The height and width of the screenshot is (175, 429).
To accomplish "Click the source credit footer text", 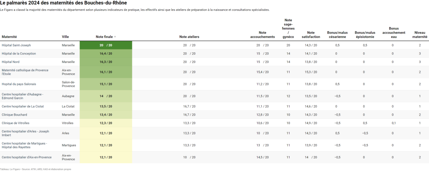I will pyautogui.click(x=36, y=169).
